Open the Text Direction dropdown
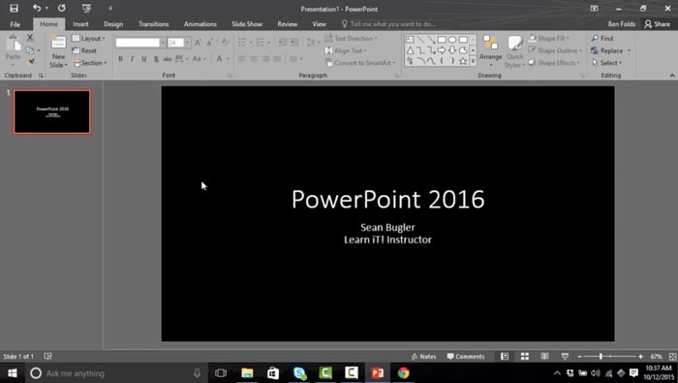Viewport: 678px width, 383px height. pos(351,39)
